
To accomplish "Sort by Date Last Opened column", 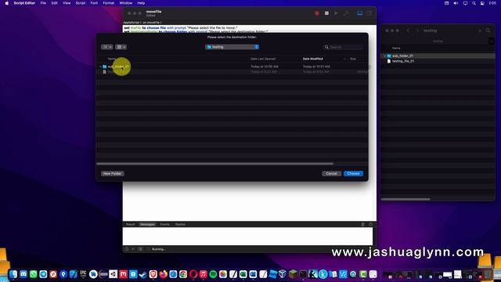I will [263, 59].
